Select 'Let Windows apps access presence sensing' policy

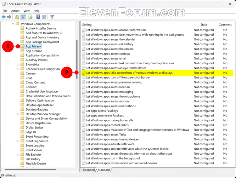coord(114,82)
